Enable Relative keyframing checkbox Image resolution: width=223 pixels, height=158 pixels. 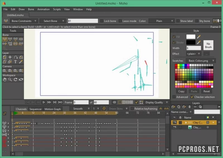(132, 109)
